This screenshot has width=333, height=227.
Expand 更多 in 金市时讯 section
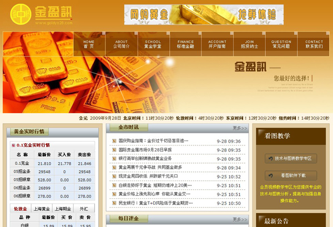(x=240, y=128)
